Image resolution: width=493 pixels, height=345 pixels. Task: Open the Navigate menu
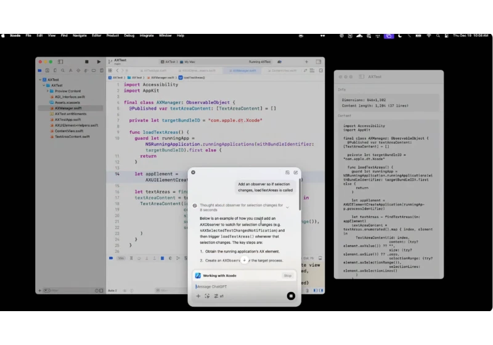pos(80,36)
